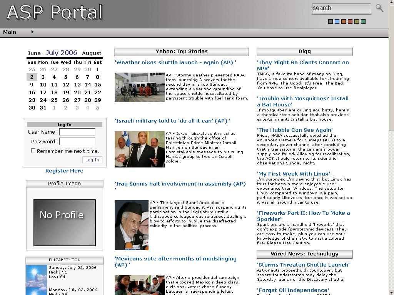Select the light blue theme swatch
The image size is (394, 295).
point(337,22)
